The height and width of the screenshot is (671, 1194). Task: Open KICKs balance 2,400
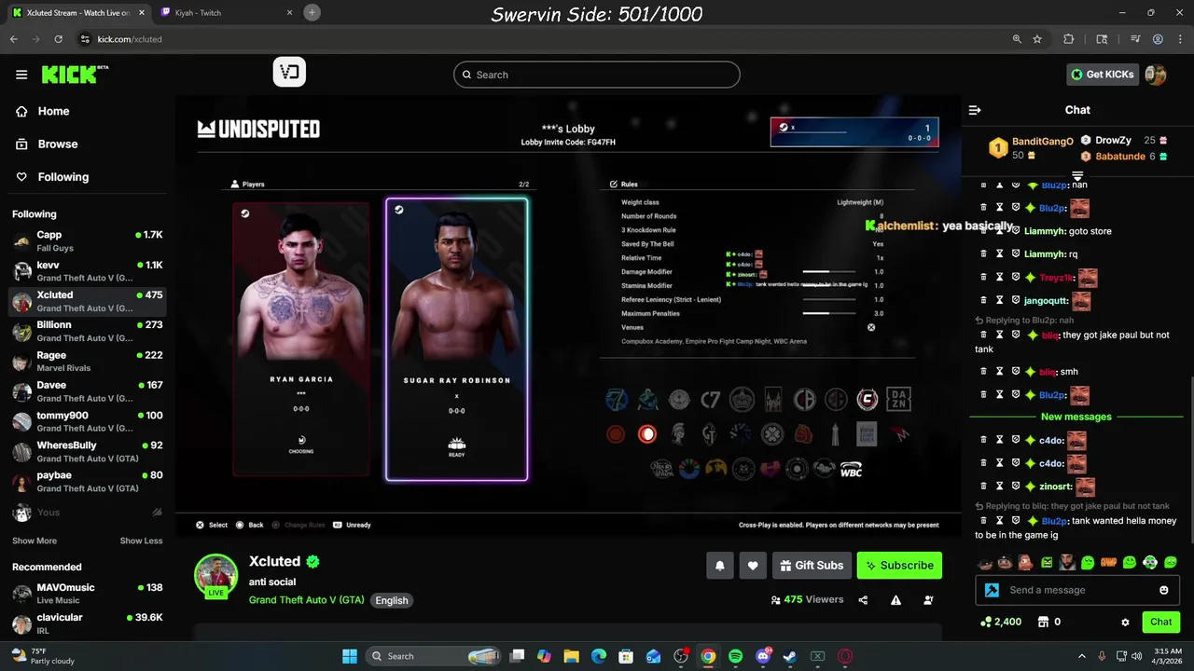point(1001,622)
